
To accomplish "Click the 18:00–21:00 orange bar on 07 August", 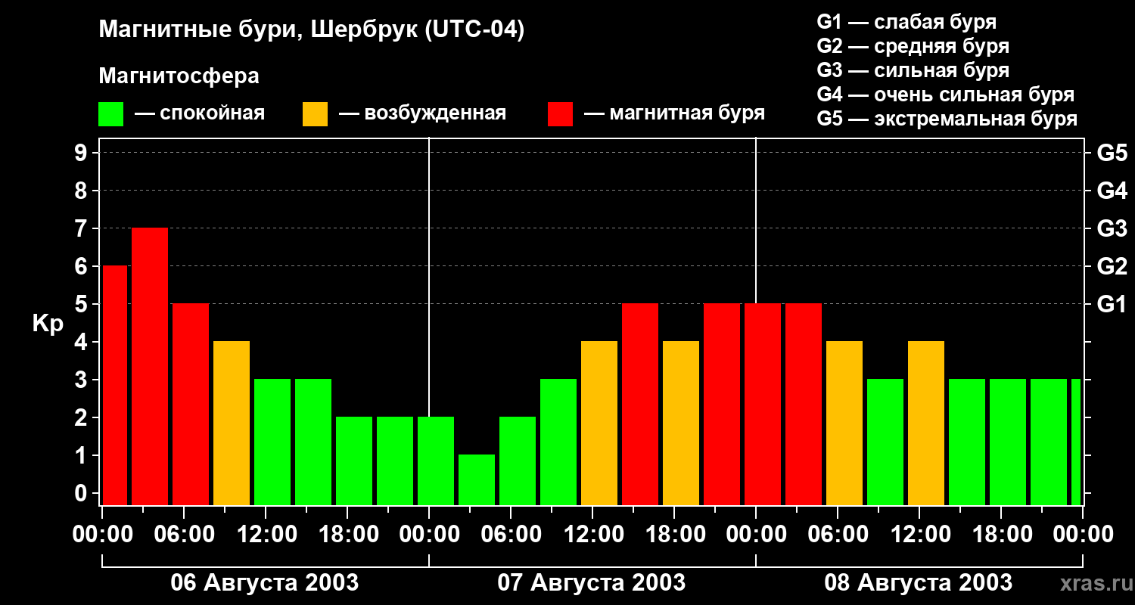I will point(681,423).
